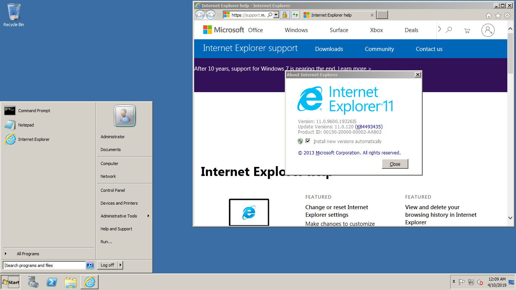Screen dimensions: 516x290
Task: Click the Search programs and files field
Action: 44,265
